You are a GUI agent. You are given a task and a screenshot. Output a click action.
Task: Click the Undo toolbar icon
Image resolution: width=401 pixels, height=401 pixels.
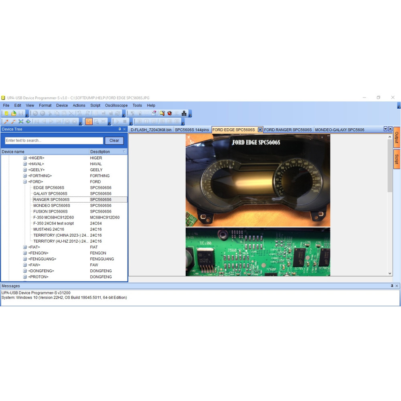35,113
